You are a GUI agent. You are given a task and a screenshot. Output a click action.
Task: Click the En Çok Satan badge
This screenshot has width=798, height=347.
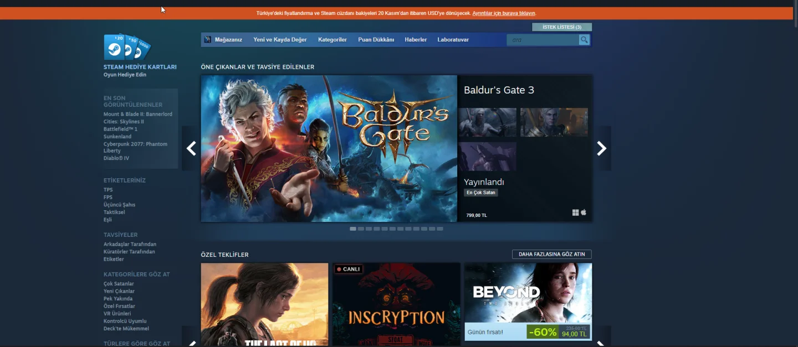click(x=481, y=193)
